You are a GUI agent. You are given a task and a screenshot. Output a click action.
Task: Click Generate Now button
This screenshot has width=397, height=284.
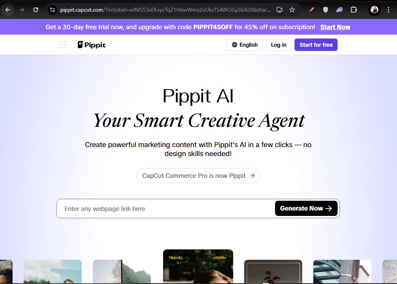(306, 209)
